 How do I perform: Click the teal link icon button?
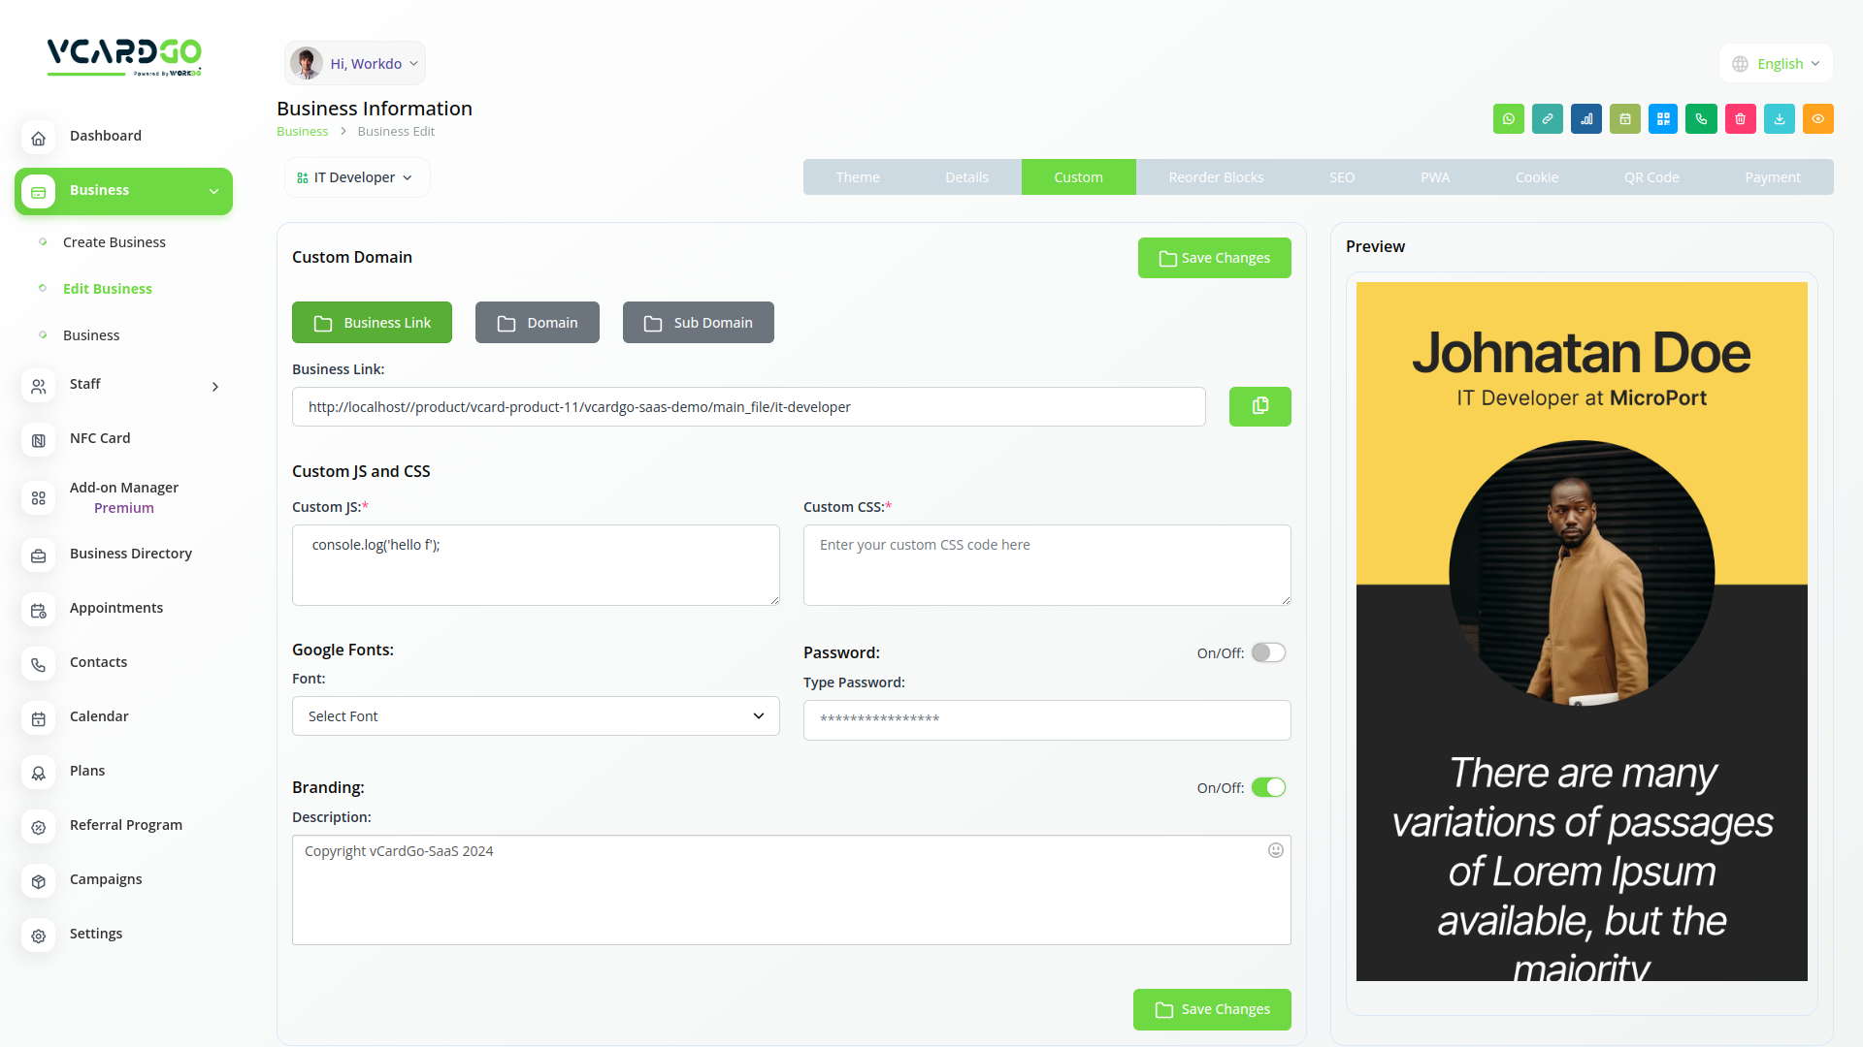pyautogui.click(x=1547, y=119)
